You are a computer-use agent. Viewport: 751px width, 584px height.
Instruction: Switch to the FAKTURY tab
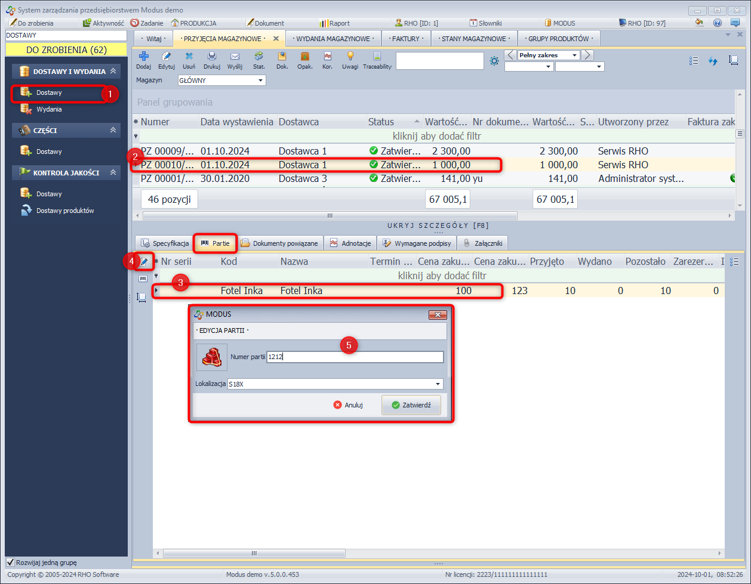(406, 39)
